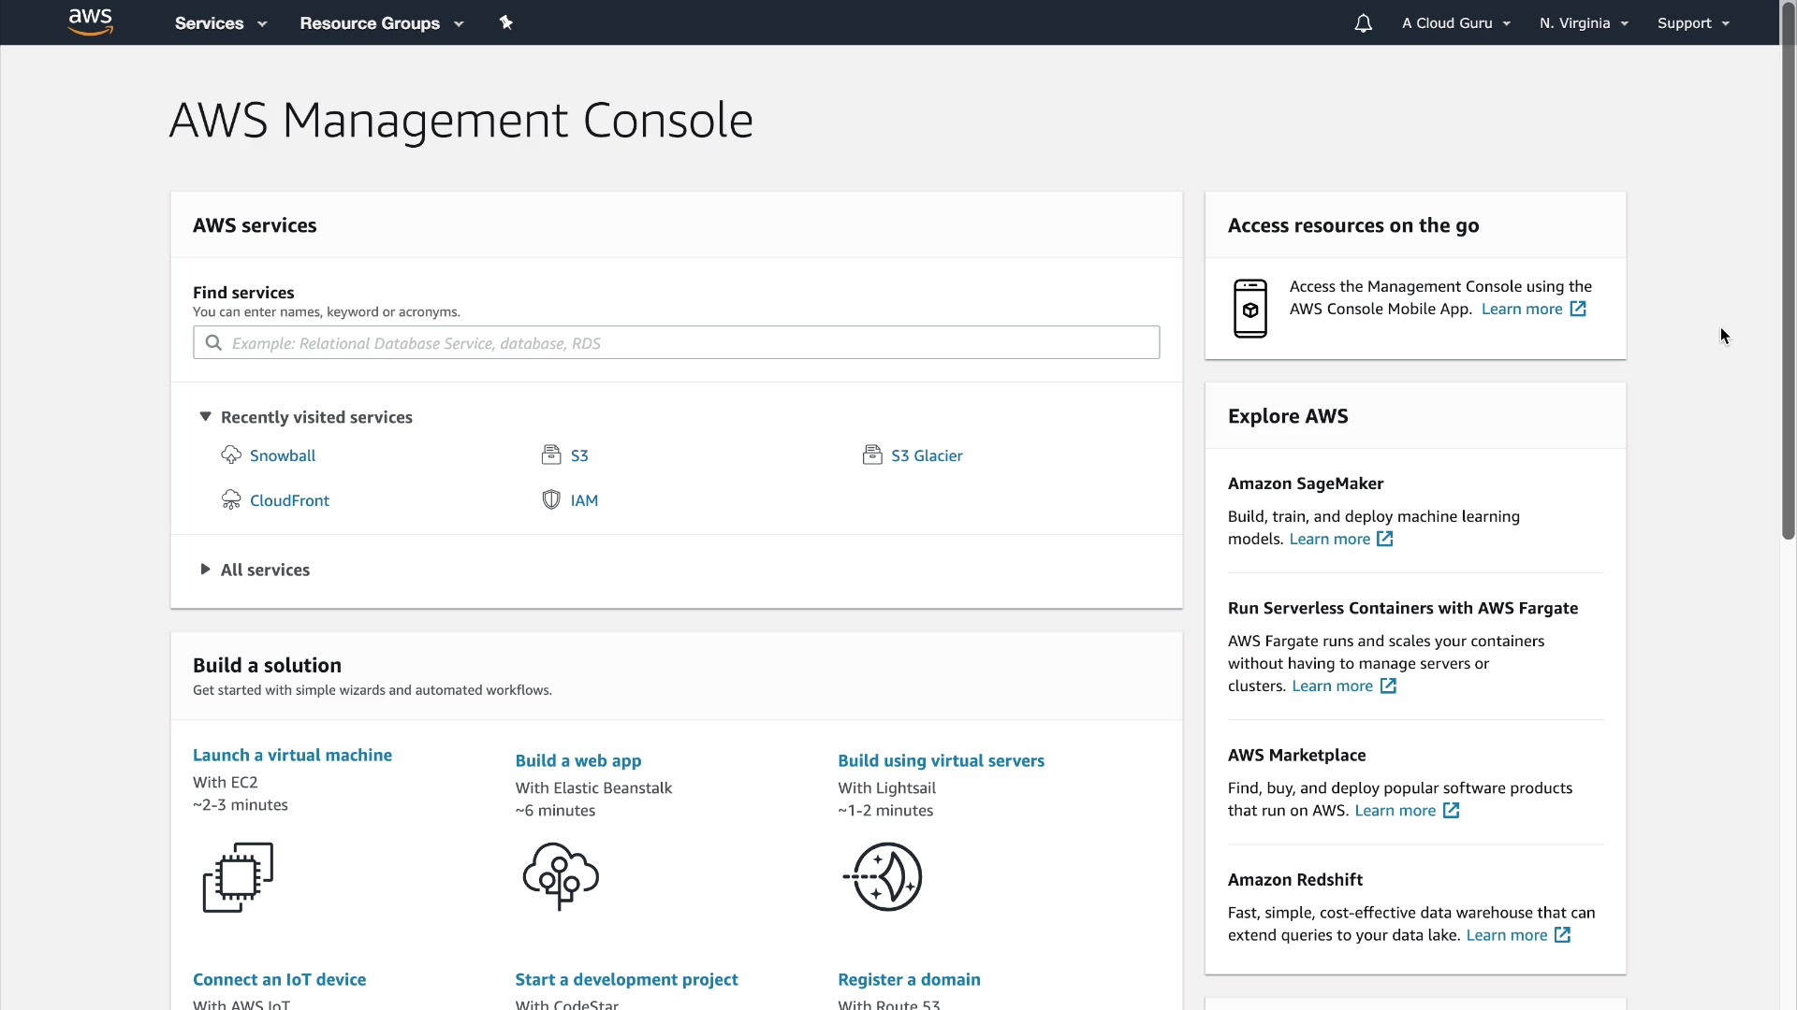This screenshot has width=1797, height=1010.
Task: Open the N. Virginia region dropdown
Action: click(x=1584, y=23)
